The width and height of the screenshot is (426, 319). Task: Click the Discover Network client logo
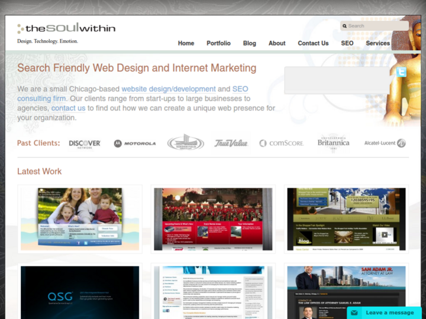pos(85,143)
